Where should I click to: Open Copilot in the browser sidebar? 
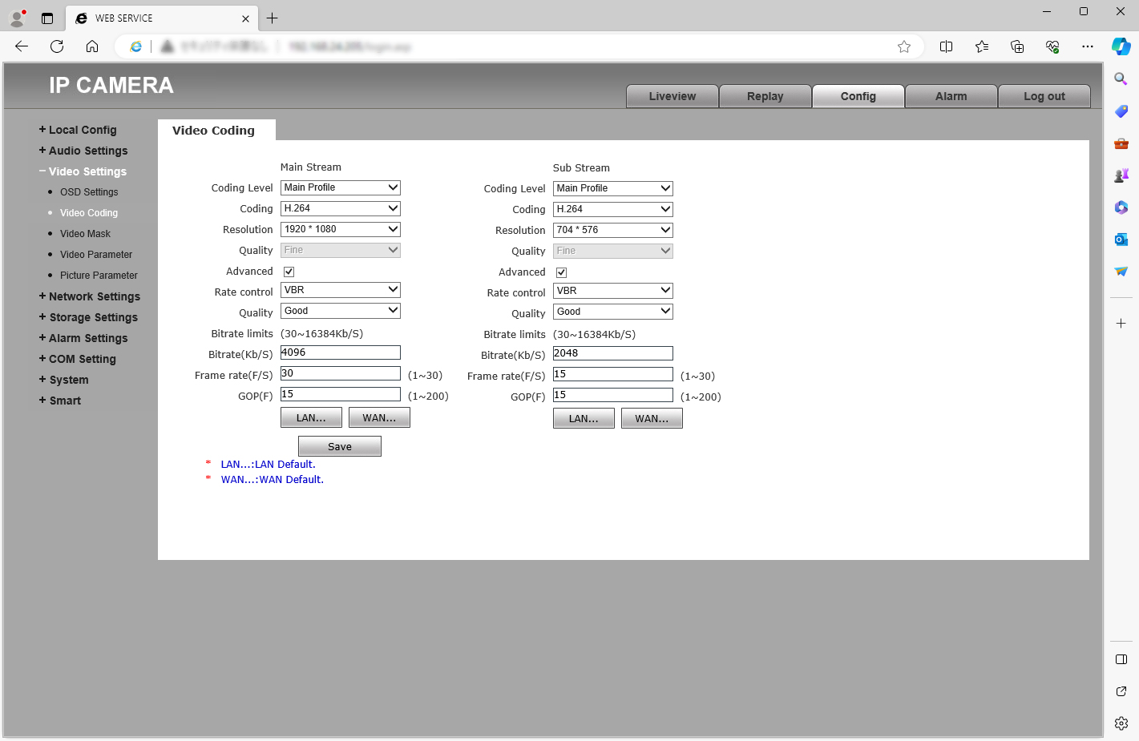[x=1121, y=46]
